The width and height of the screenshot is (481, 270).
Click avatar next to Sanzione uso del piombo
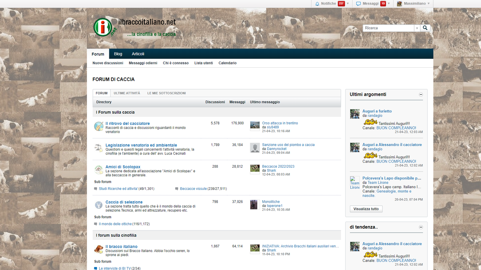pyautogui.click(x=255, y=148)
